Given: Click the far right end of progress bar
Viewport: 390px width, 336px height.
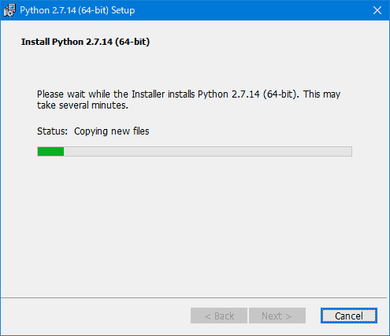Looking at the screenshot, I should pos(349,152).
